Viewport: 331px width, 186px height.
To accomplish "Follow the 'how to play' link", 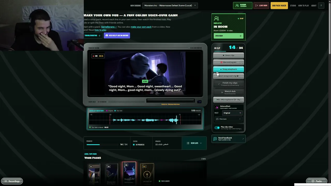I will tap(100, 30).
